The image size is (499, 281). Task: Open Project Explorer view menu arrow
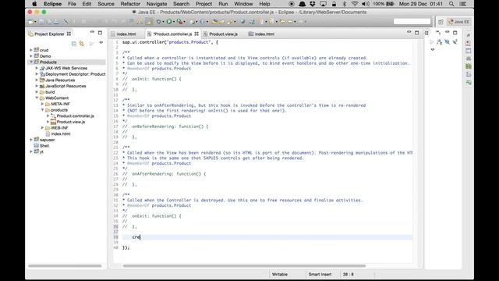click(101, 43)
